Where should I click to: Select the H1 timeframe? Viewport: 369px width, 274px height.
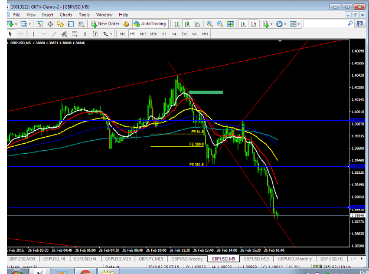point(164,34)
